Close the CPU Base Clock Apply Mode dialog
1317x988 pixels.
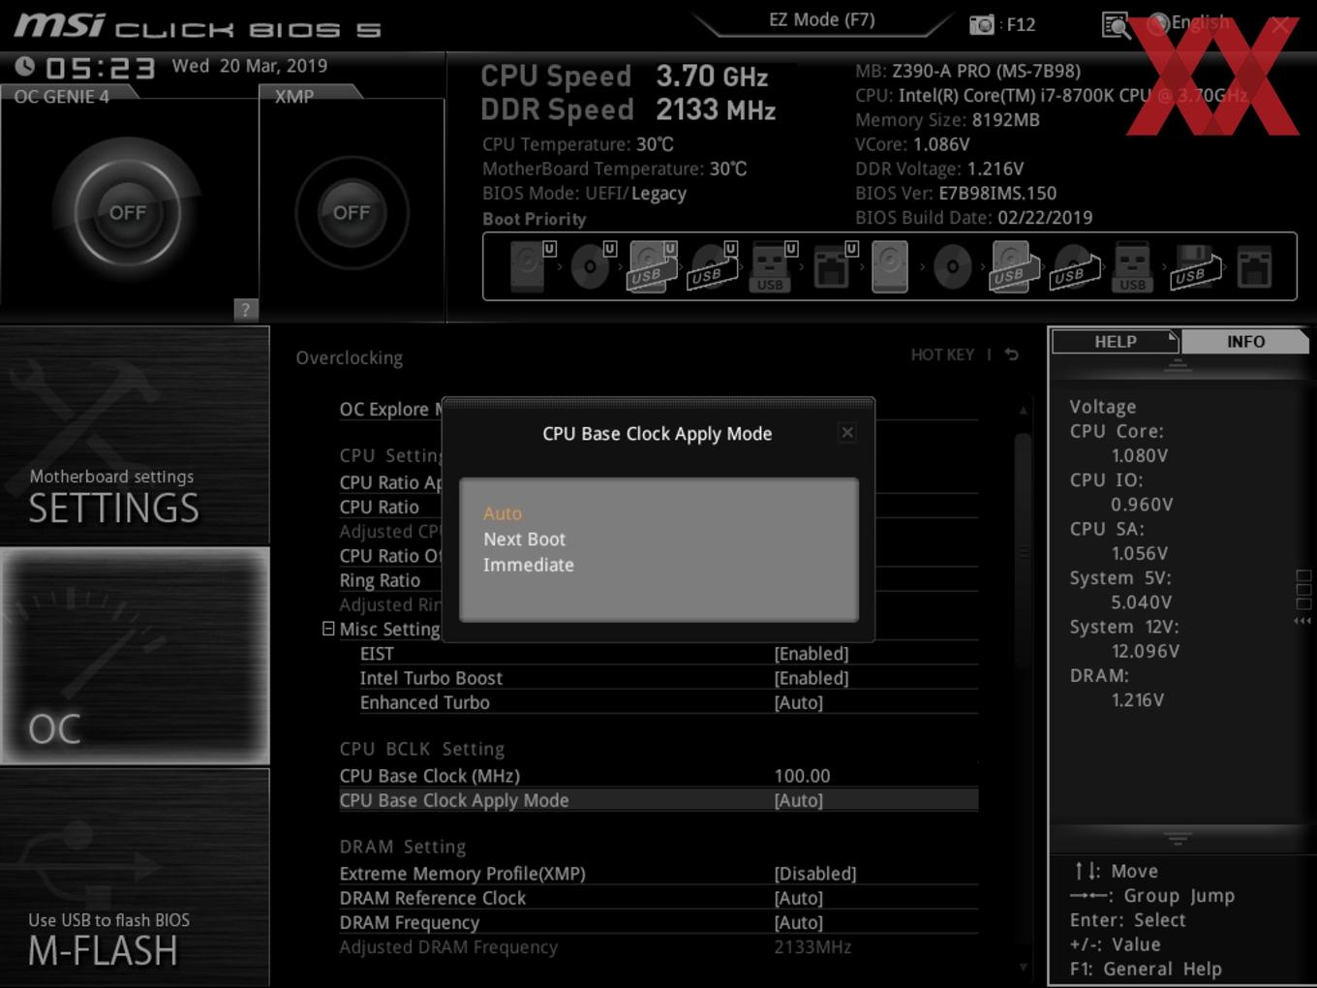[847, 433]
